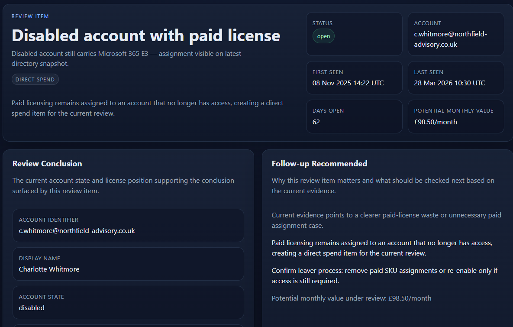Click the POTENTIAL MONTHLY VALUE label

[453, 110]
